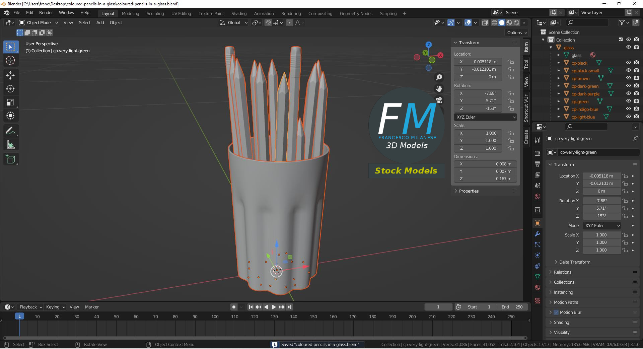
Task: Click the Zoom view magnifier icon
Action: click(439, 77)
